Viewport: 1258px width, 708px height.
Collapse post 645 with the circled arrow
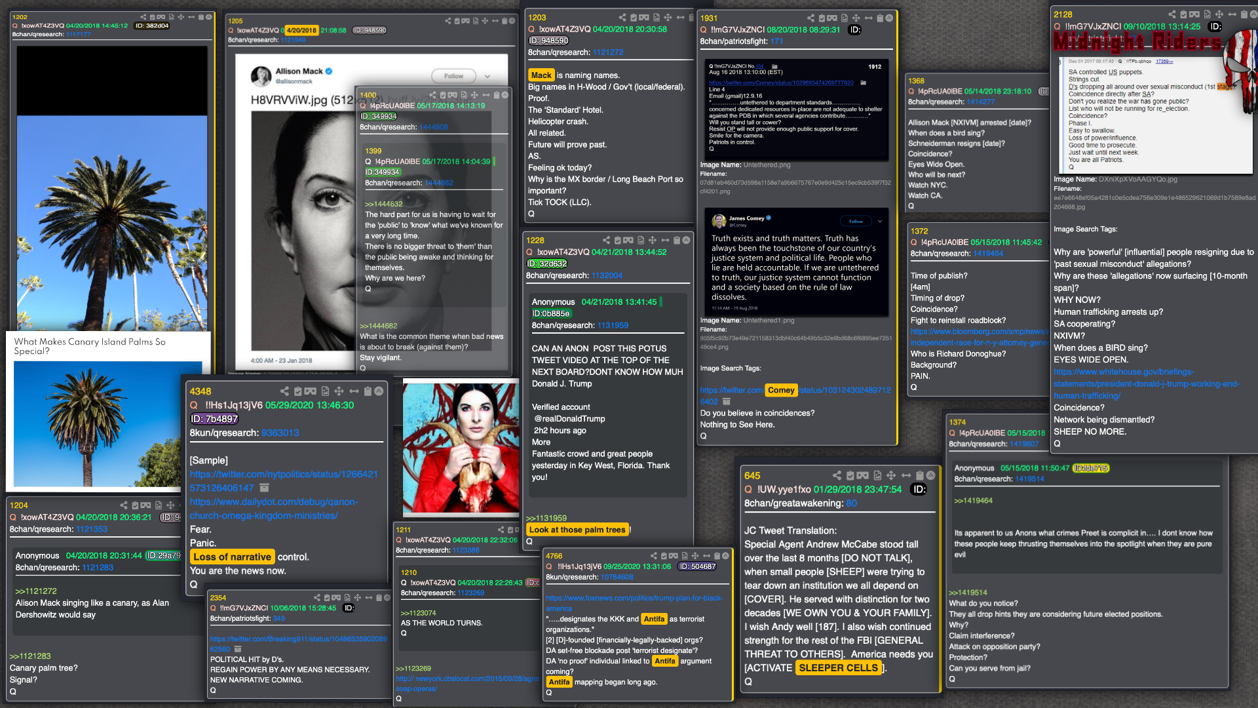pyautogui.click(x=931, y=475)
